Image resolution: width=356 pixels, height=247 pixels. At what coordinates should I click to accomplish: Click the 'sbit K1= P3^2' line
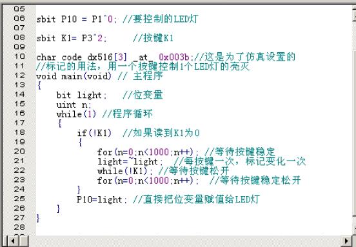pos(72,38)
